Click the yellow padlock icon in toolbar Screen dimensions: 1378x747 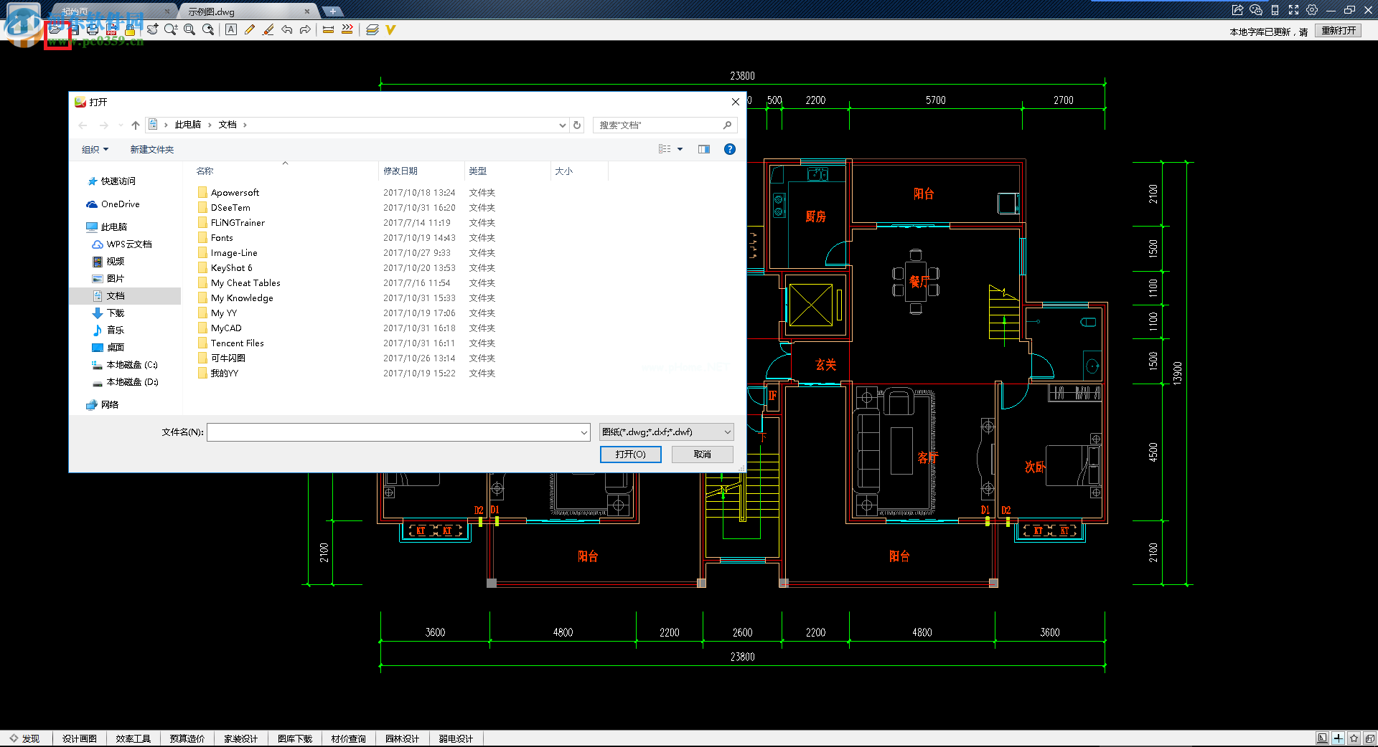pos(130,29)
